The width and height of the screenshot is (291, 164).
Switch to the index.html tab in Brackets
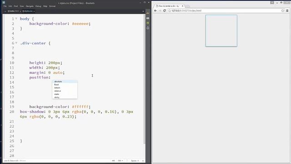pyautogui.click(x=14, y=11)
